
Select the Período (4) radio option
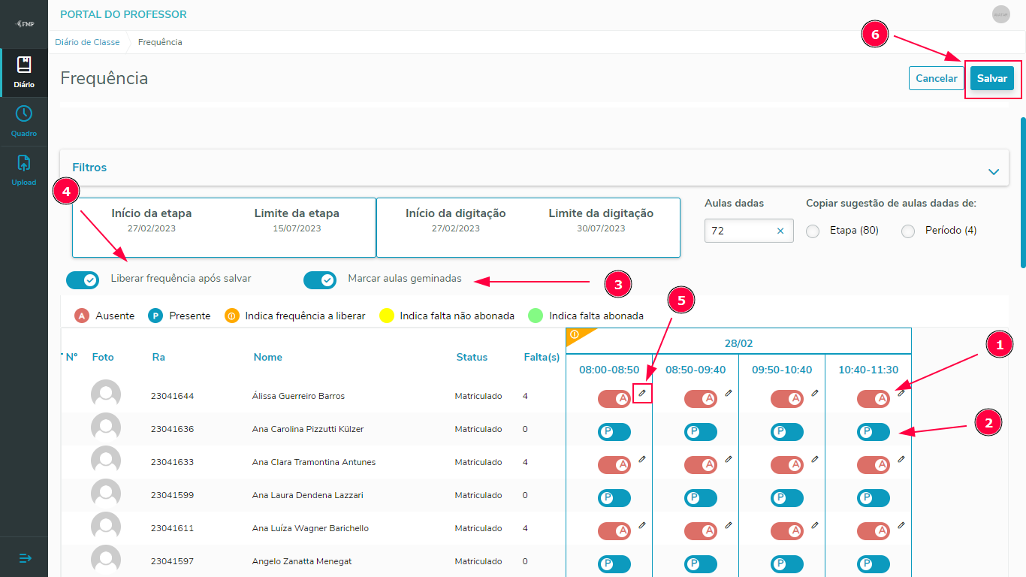(x=908, y=231)
